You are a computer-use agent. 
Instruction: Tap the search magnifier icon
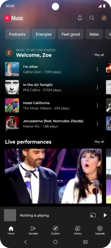[92, 18]
